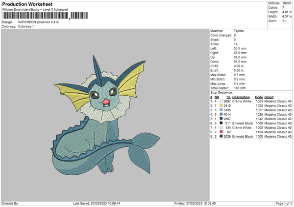Click 'Crème White' description in stop 7
The width and height of the screenshot is (294, 207).
[242, 127]
